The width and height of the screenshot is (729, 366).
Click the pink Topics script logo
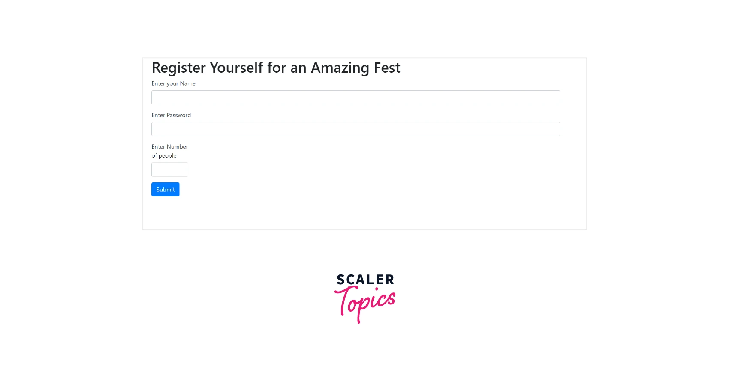click(x=365, y=303)
